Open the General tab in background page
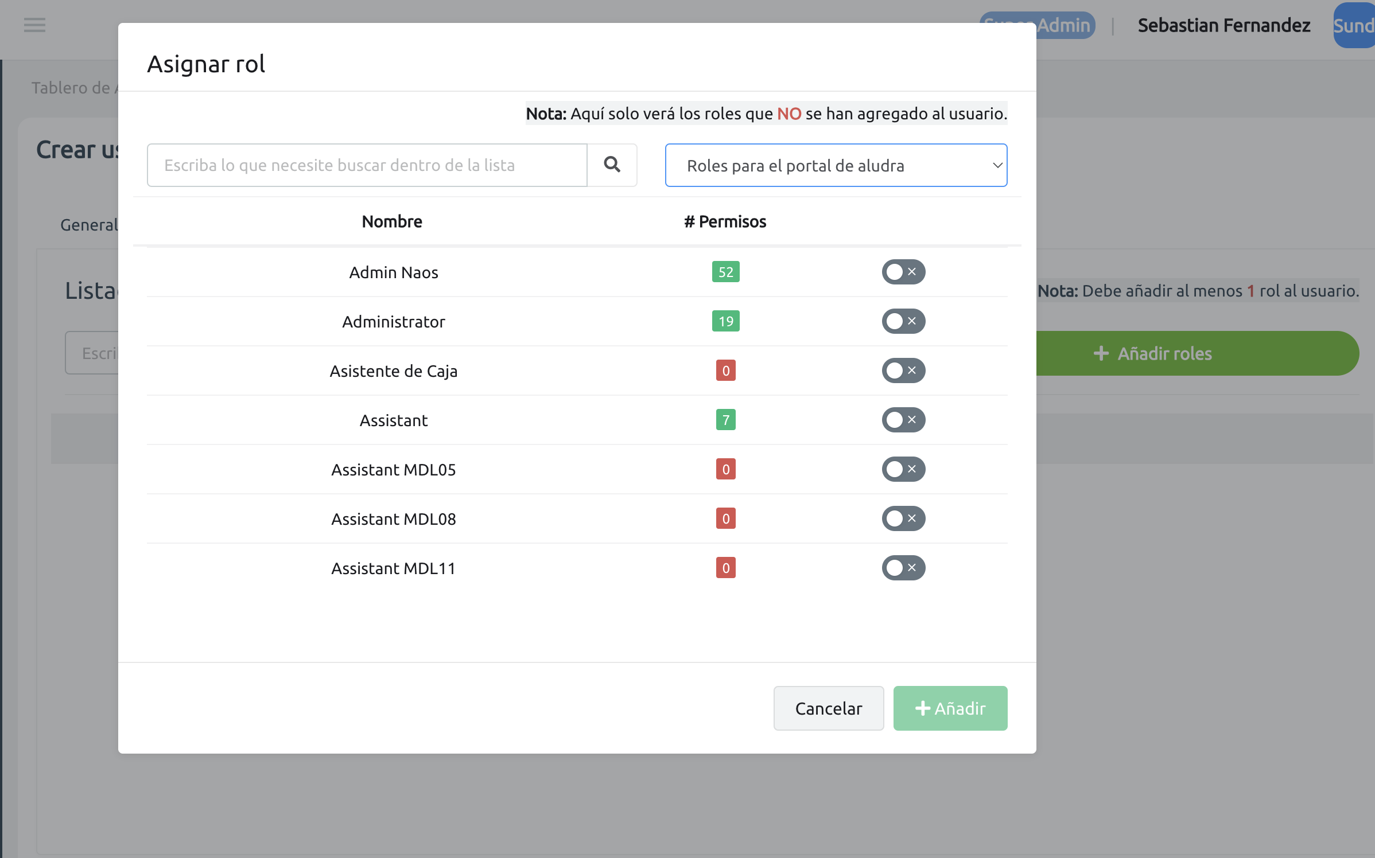Viewport: 1375px width, 858px height. click(89, 225)
